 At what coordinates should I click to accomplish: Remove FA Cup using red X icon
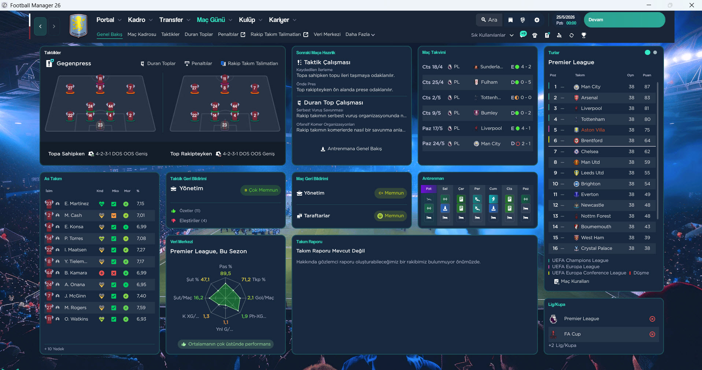click(652, 334)
